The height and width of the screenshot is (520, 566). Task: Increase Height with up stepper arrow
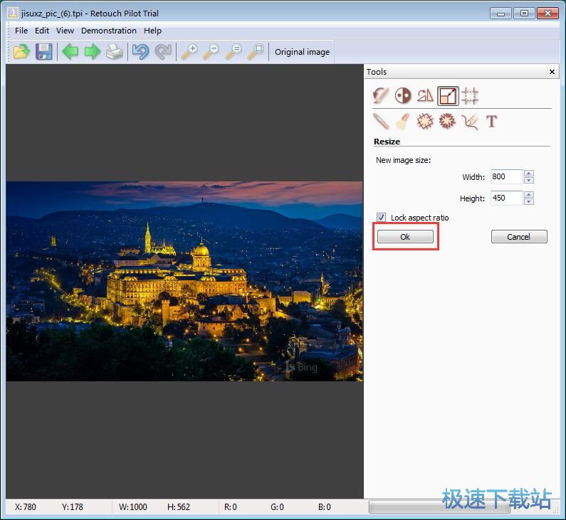529,194
